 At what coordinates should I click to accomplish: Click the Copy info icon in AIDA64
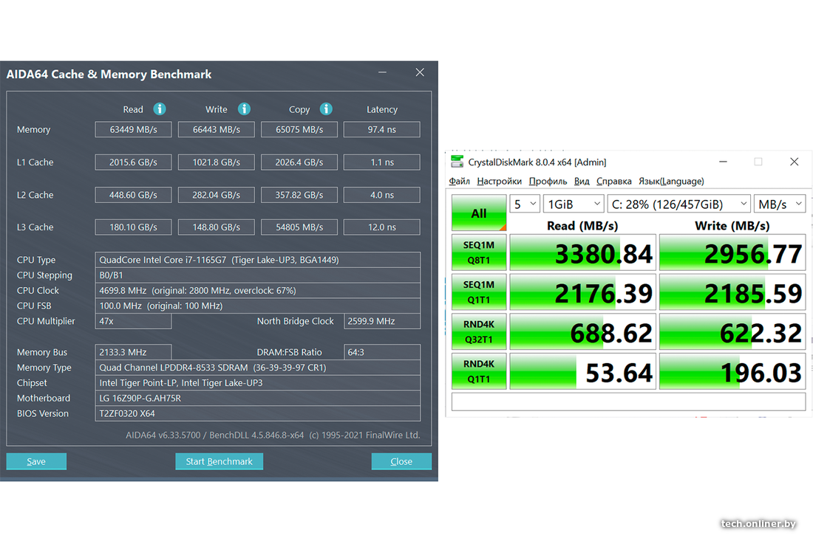[326, 108]
